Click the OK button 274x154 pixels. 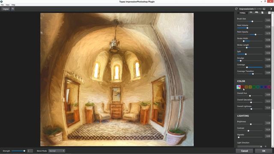coord(264,151)
